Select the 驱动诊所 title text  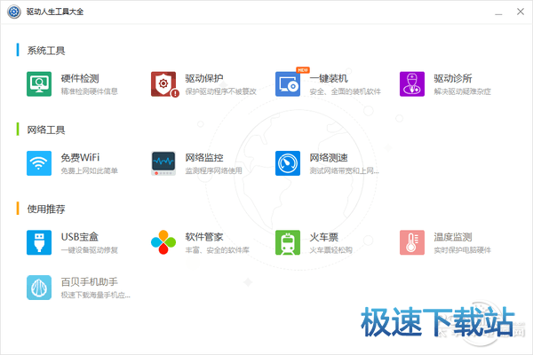[x=453, y=78]
